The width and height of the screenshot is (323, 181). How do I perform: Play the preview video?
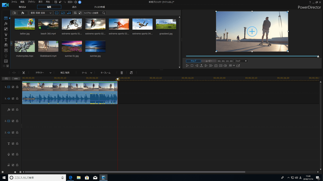pyautogui.click(x=187, y=66)
